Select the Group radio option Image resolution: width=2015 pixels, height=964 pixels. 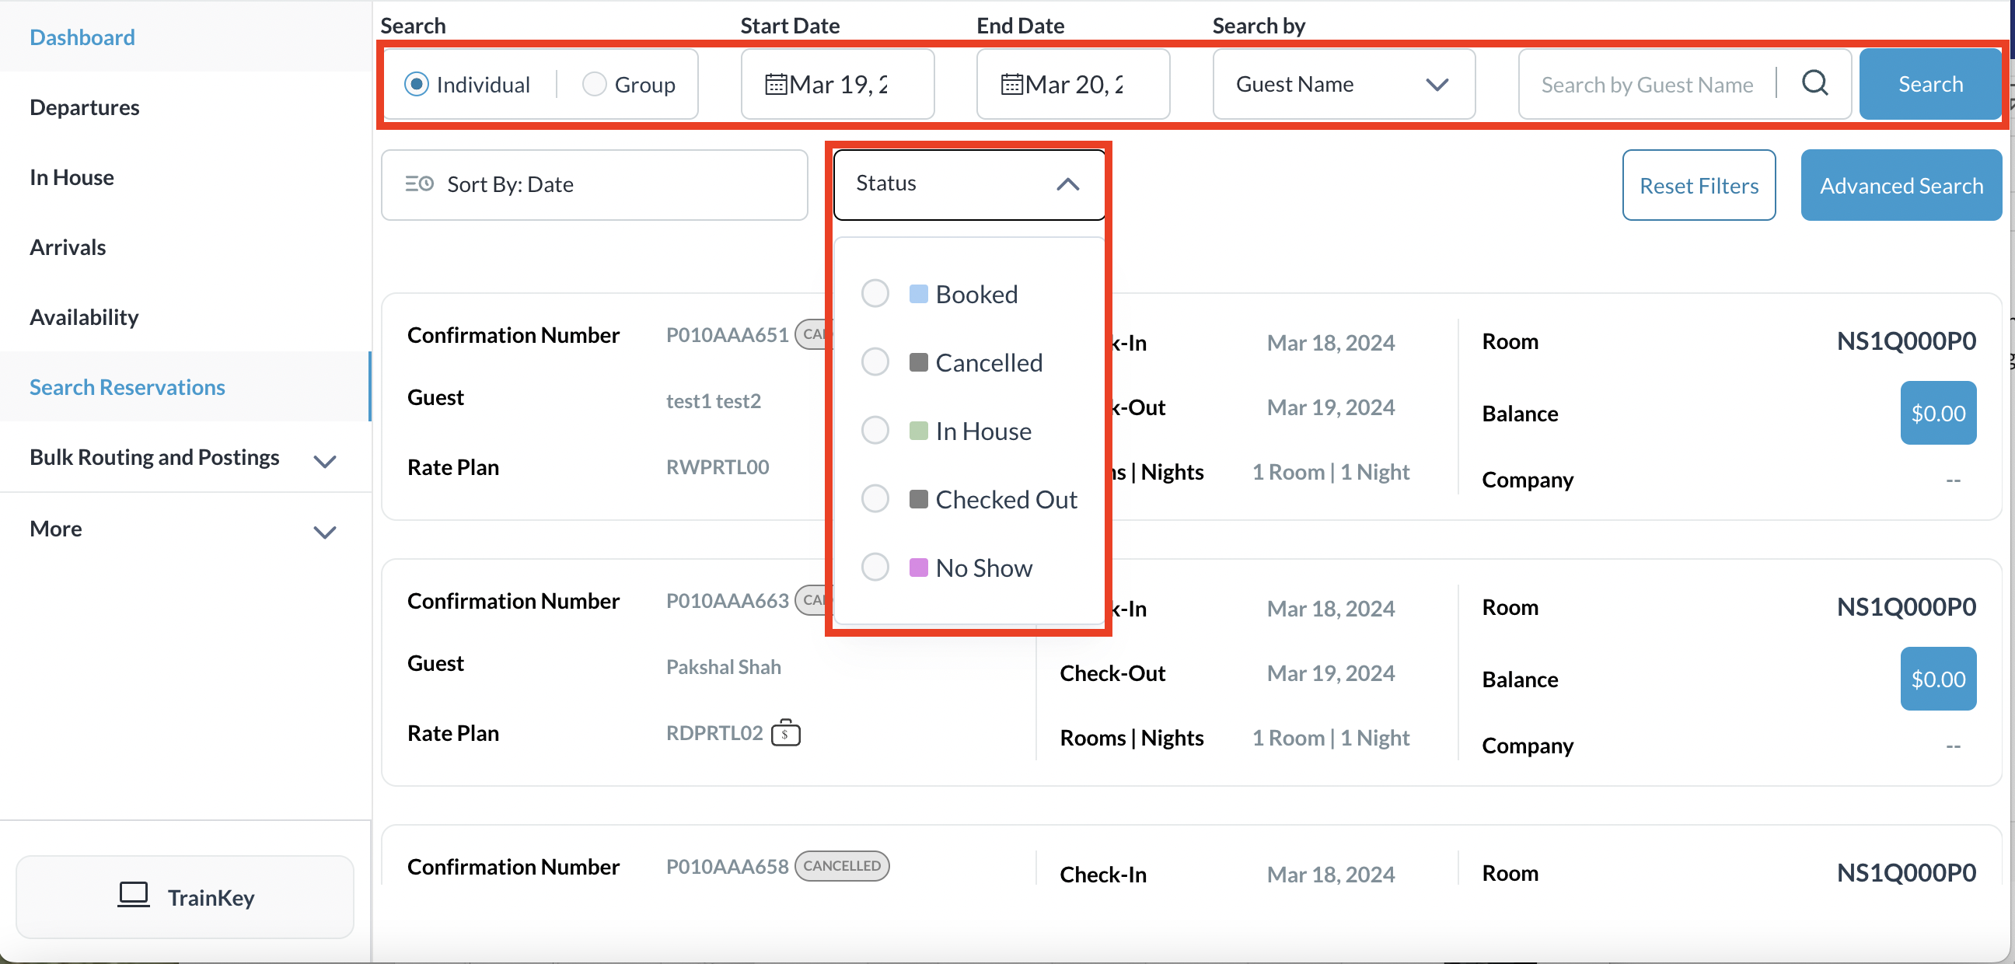(595, 84)
